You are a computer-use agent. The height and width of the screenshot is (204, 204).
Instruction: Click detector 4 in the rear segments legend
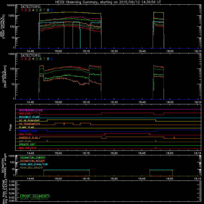pyautogui.click(x=33, y=59)
